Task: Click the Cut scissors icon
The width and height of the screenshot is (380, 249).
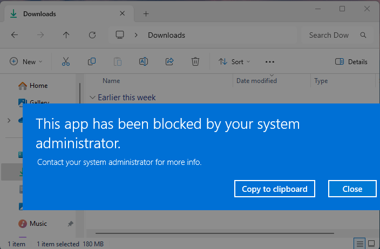Action: pos(66,61)
